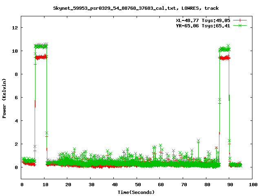The height and width of the screenshot is (196, 261).
Task: Click the y-axis tick label 6
Action: (x=16, y=98)
